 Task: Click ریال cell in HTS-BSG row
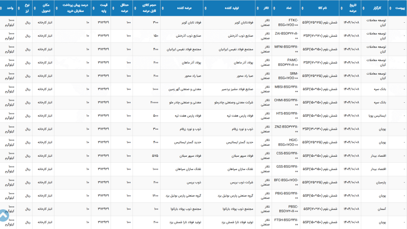28,116
